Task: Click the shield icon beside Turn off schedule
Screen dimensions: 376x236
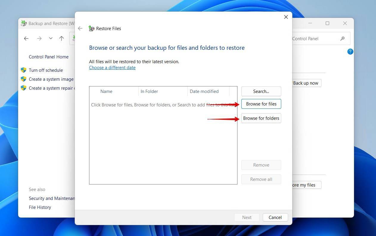Action: [x=24, y=70]
